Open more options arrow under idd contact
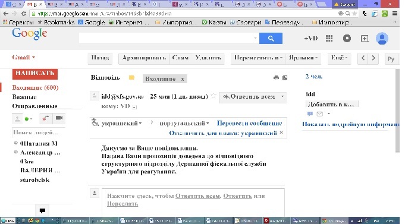This screenshot has height=224, width=405. pyautogui.click(x=328, y=113)
